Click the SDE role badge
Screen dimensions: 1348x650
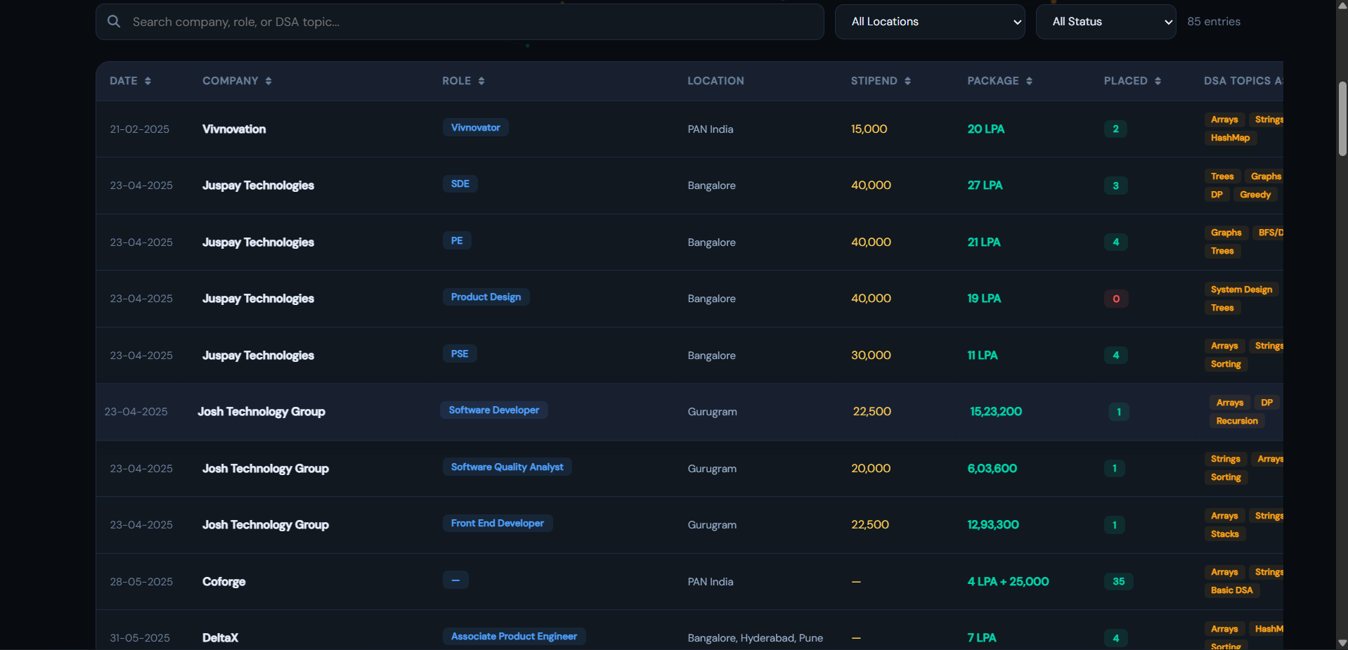click(x=460, y=183)
